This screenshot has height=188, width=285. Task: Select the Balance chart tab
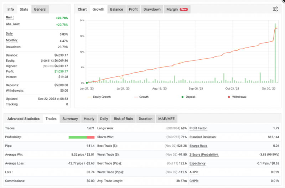[117, 9]
